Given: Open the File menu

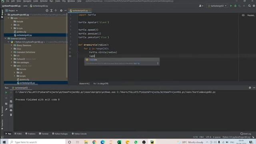Looking at the screenshot, I should pyautogui.click(x=8, y=1).
